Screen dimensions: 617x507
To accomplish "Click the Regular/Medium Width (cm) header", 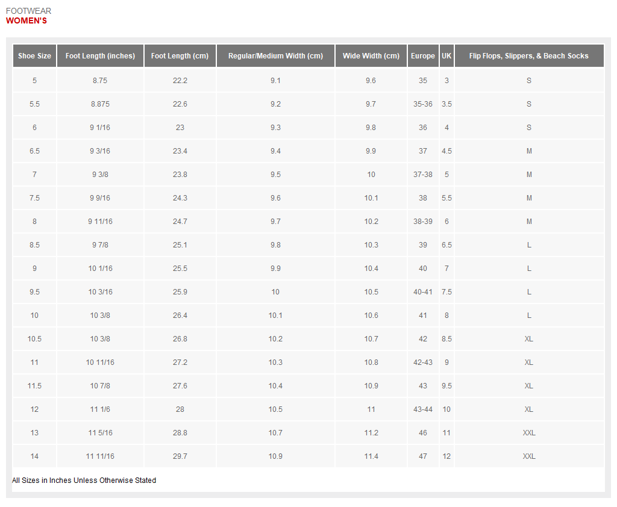I will pyautogui.click(x=275, y=56).
